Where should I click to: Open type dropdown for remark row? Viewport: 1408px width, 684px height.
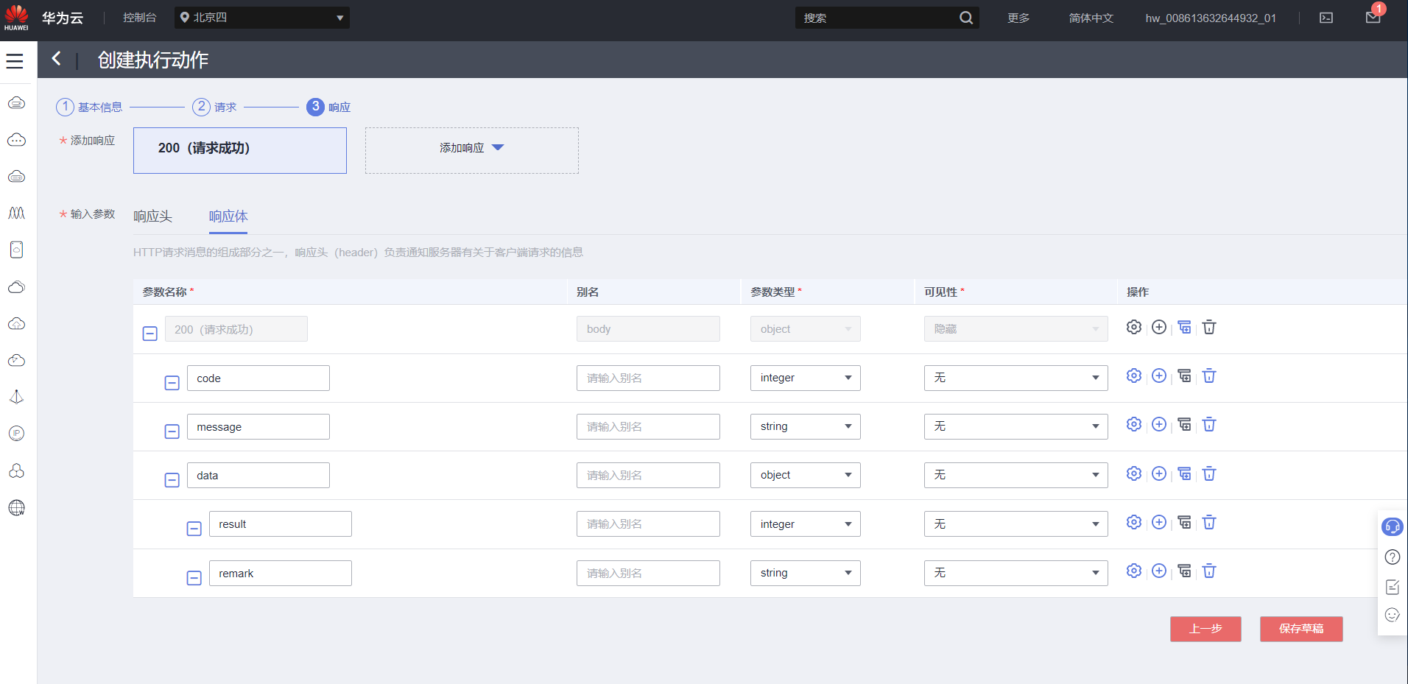tap(805, 573)
